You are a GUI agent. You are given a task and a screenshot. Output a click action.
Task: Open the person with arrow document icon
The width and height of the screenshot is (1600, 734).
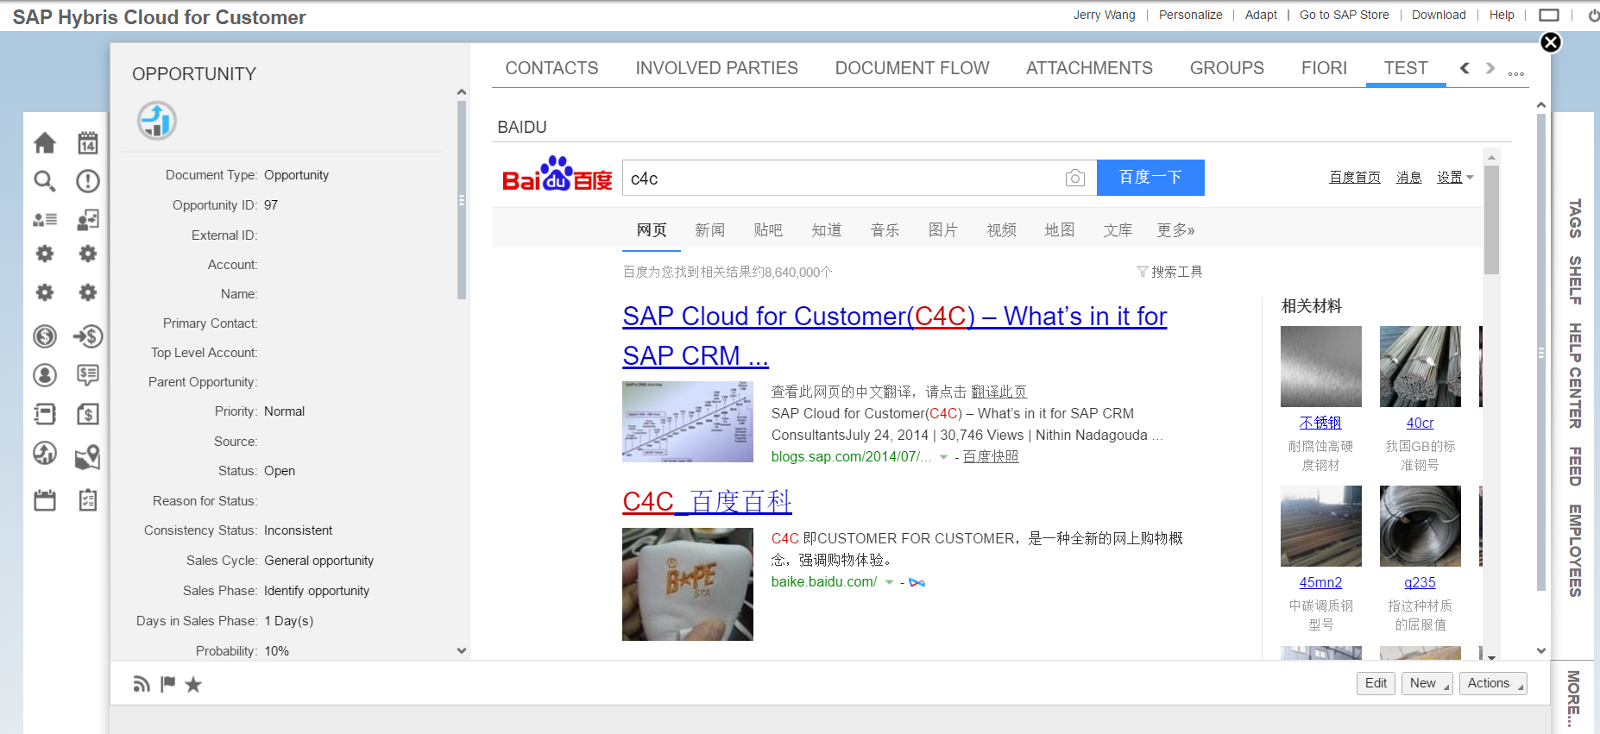(88, 220)
